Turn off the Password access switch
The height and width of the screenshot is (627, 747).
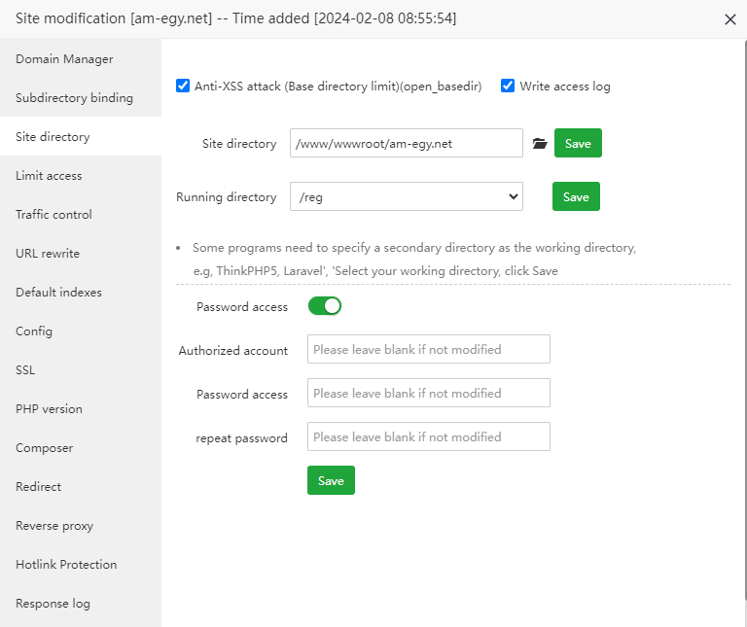click(x=325, y=306)
